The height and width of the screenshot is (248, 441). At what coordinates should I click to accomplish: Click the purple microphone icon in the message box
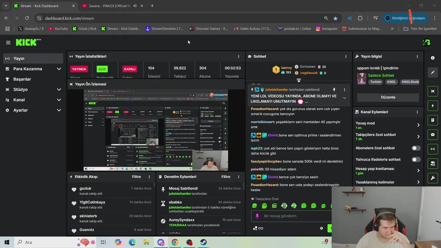click(257, 216)
